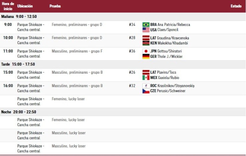This screenshot has height=156, width=246.
Task: Click the Prueba column header
Action: click(x=55, y=6)
